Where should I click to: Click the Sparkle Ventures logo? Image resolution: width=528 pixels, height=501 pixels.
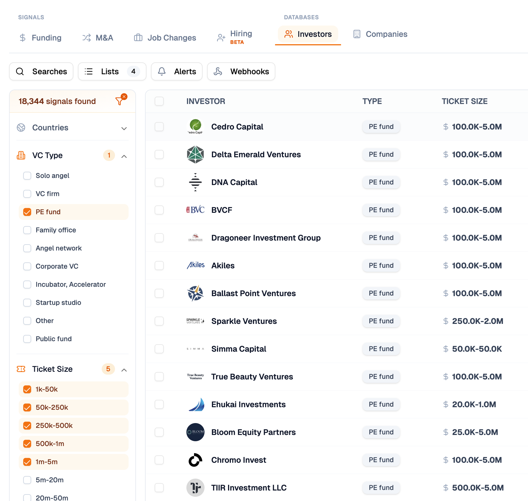[195, 321]
